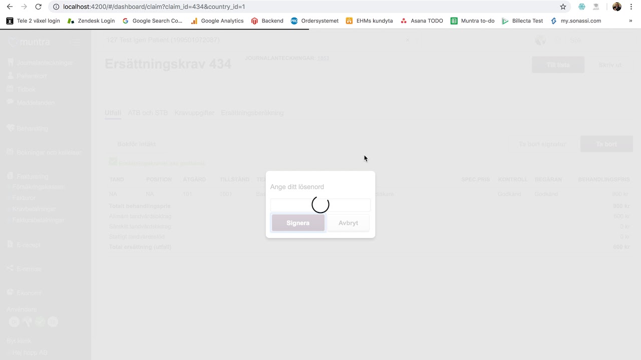
Task: Select the green checkmark user avatar under Användare
Action: tap(40, 322)
